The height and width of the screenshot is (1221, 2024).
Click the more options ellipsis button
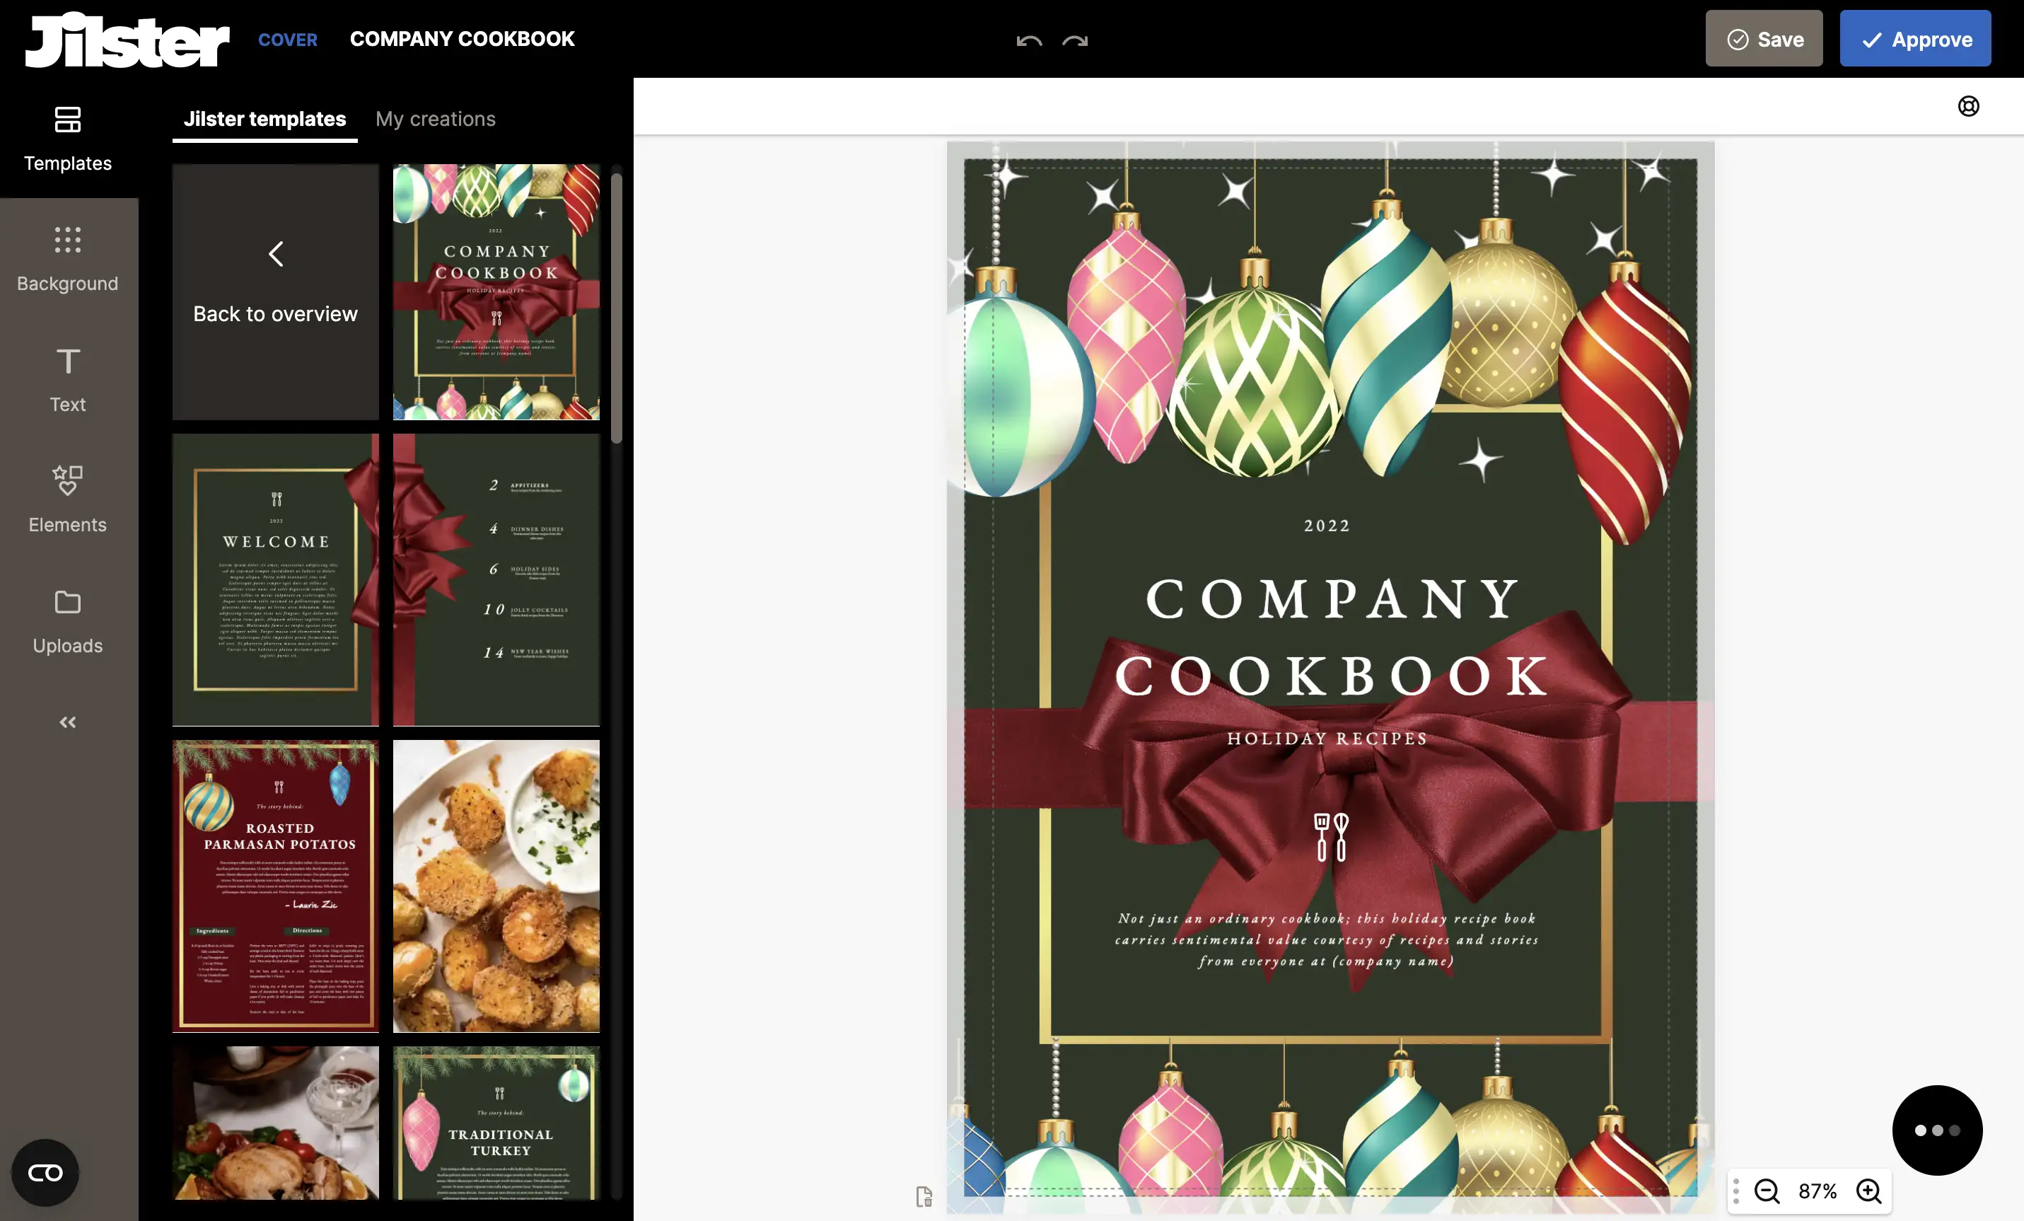(x=1938, y=1131)
